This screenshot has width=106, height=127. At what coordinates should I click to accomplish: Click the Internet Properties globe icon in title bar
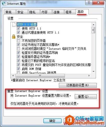(x=4, y=4)
